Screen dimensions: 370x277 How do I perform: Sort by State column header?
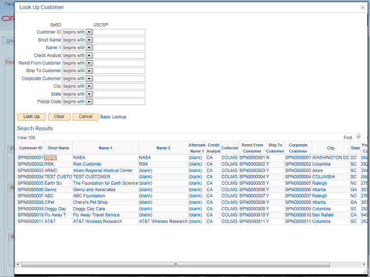[355, 148]
